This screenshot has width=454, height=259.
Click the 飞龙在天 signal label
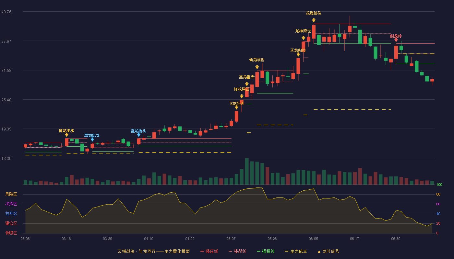click(236, 104)
